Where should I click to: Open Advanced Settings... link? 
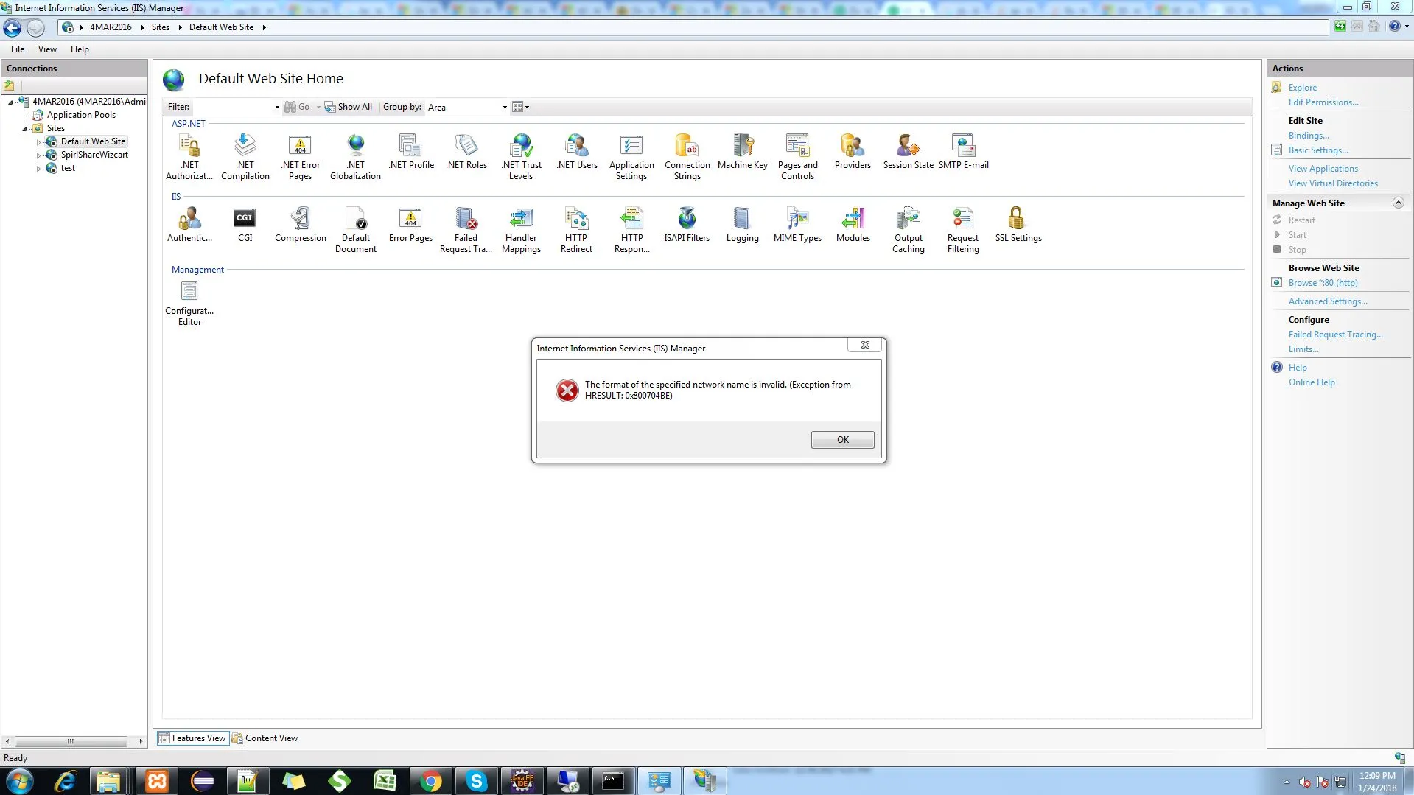(x=1328, y=301)
